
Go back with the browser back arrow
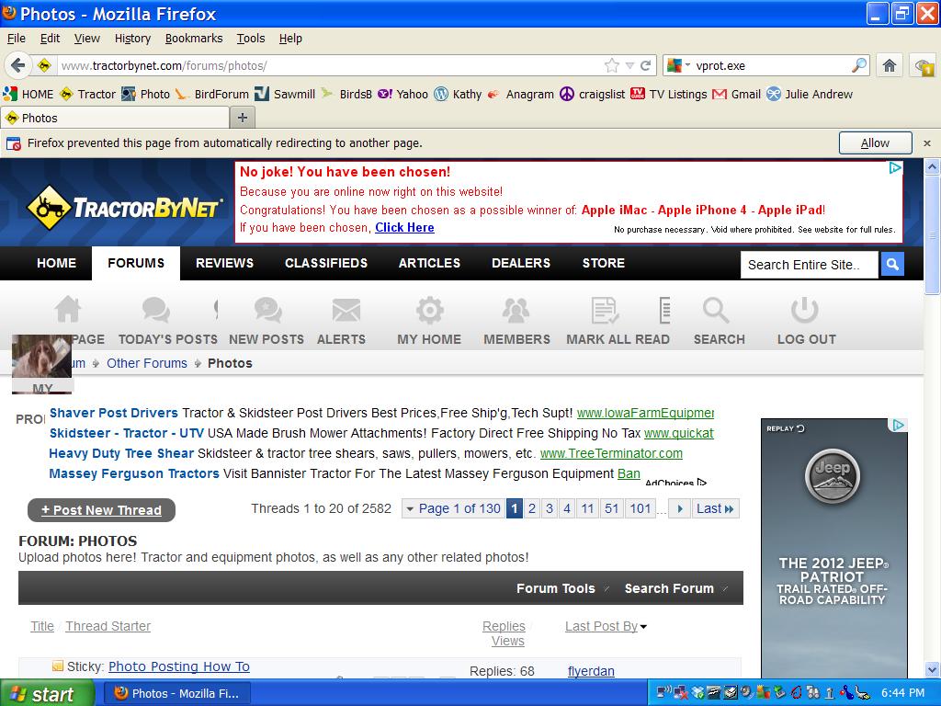(17, 65)
